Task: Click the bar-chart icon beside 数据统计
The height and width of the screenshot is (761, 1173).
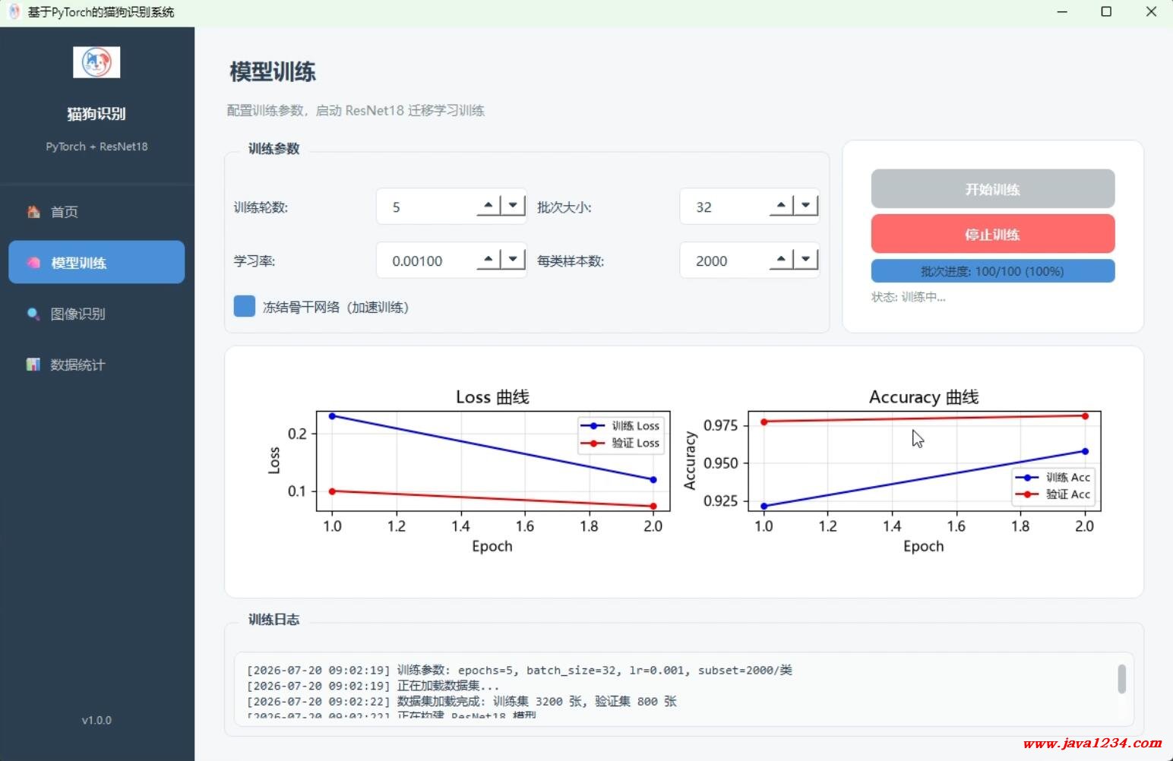Action: (33, 365)
